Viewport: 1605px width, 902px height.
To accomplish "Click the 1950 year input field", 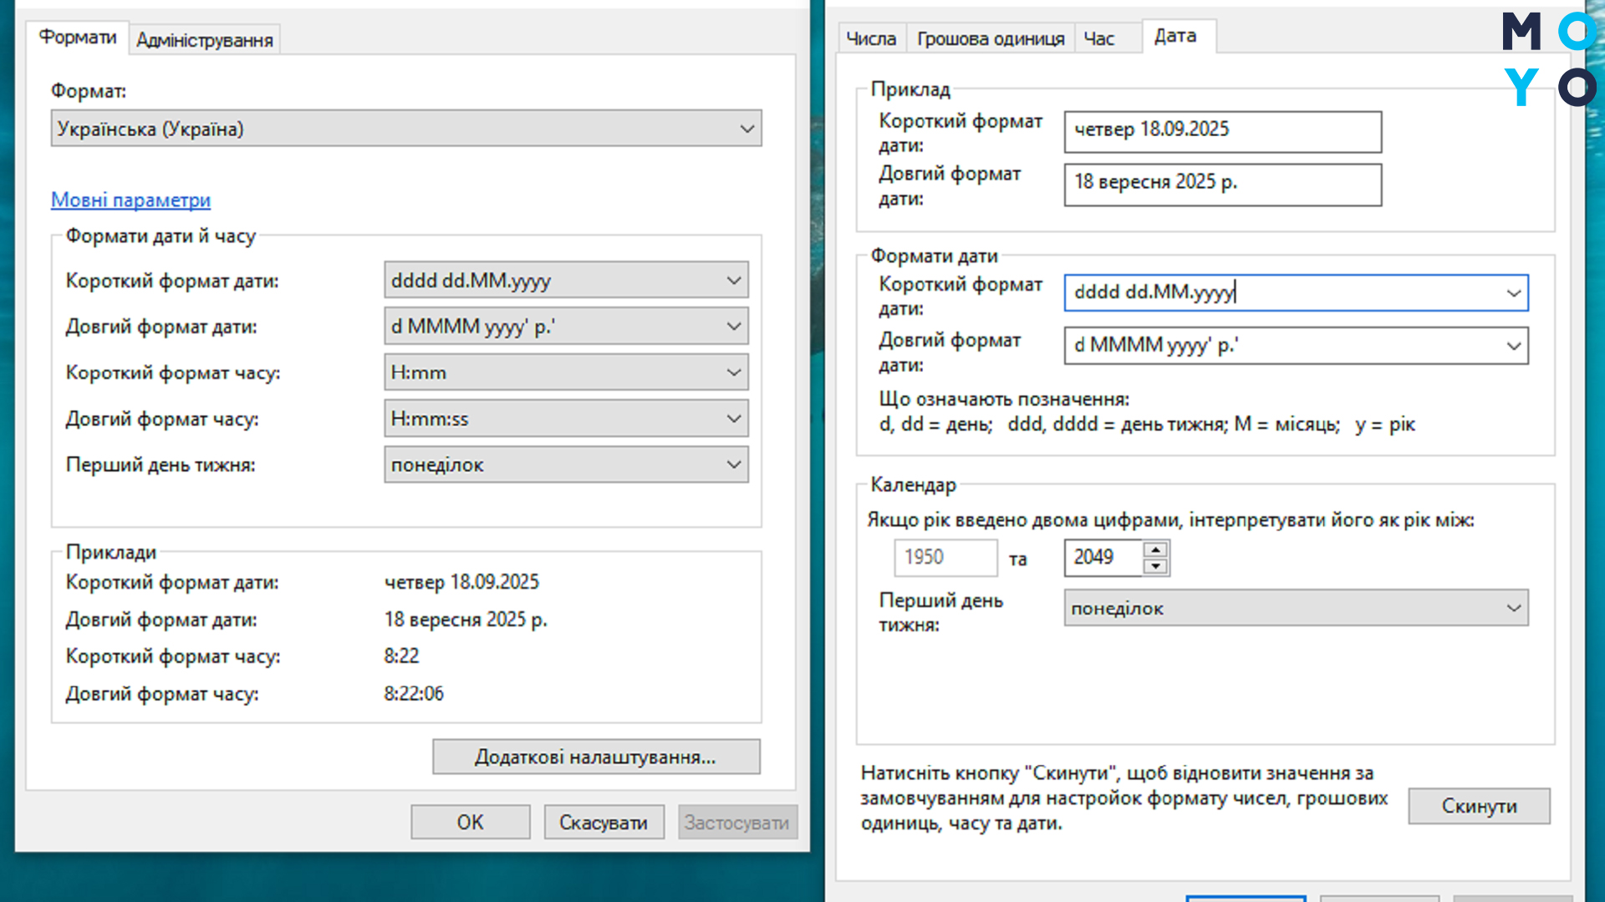I will [x=945, y=557].
